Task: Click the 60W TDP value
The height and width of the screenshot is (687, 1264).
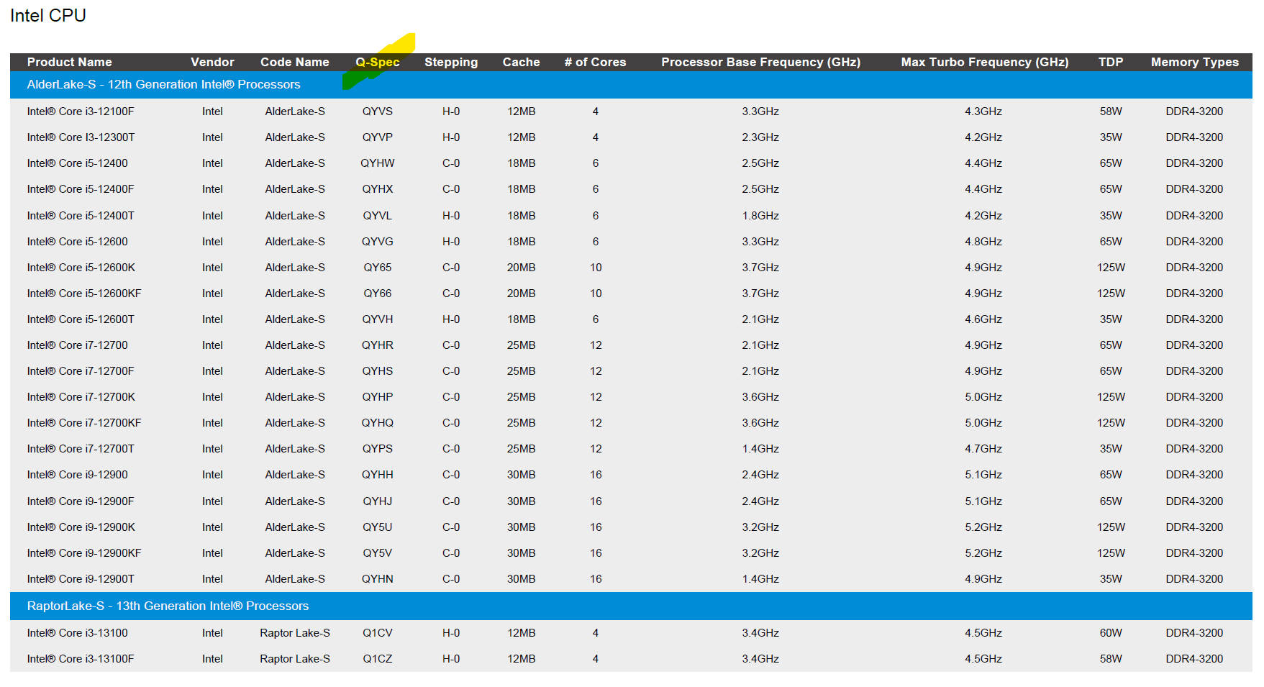Action: click(1110, 633)
